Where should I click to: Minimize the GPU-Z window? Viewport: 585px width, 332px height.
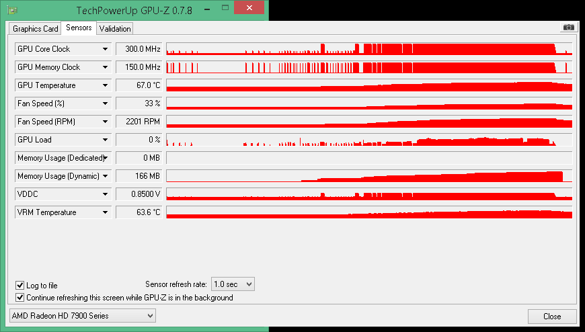click(207, 8)
